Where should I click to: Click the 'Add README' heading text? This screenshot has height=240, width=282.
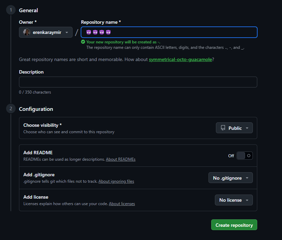click(38, 153)
